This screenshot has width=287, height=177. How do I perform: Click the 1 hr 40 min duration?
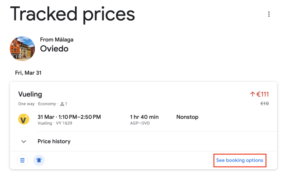click(x=144, y=117)
